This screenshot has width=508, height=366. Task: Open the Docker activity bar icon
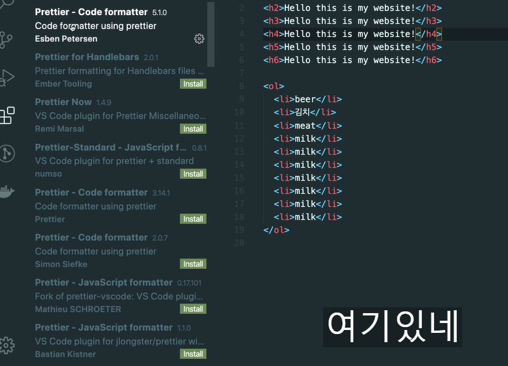[x=7, y=191]
